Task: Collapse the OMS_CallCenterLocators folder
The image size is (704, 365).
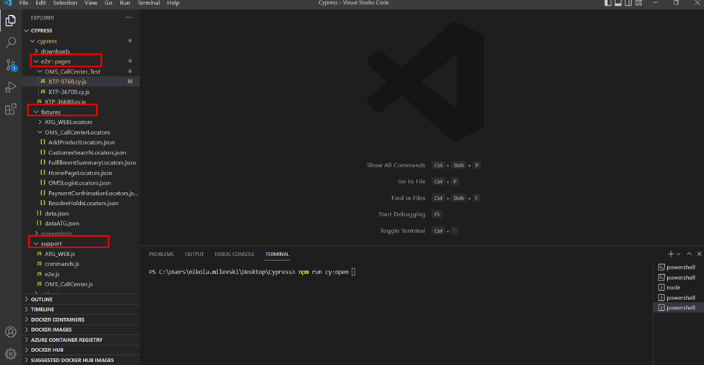Action: click(x=81, y=132)
